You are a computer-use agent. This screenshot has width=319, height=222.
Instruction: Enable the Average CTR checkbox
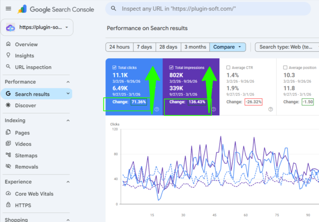point(228,67)
